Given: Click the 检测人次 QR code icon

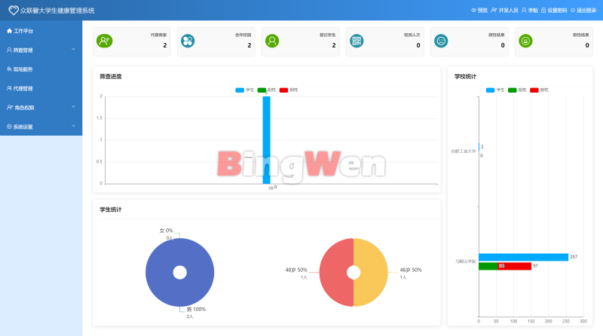Looking at the screenshot, I should (x=357, y=41).
